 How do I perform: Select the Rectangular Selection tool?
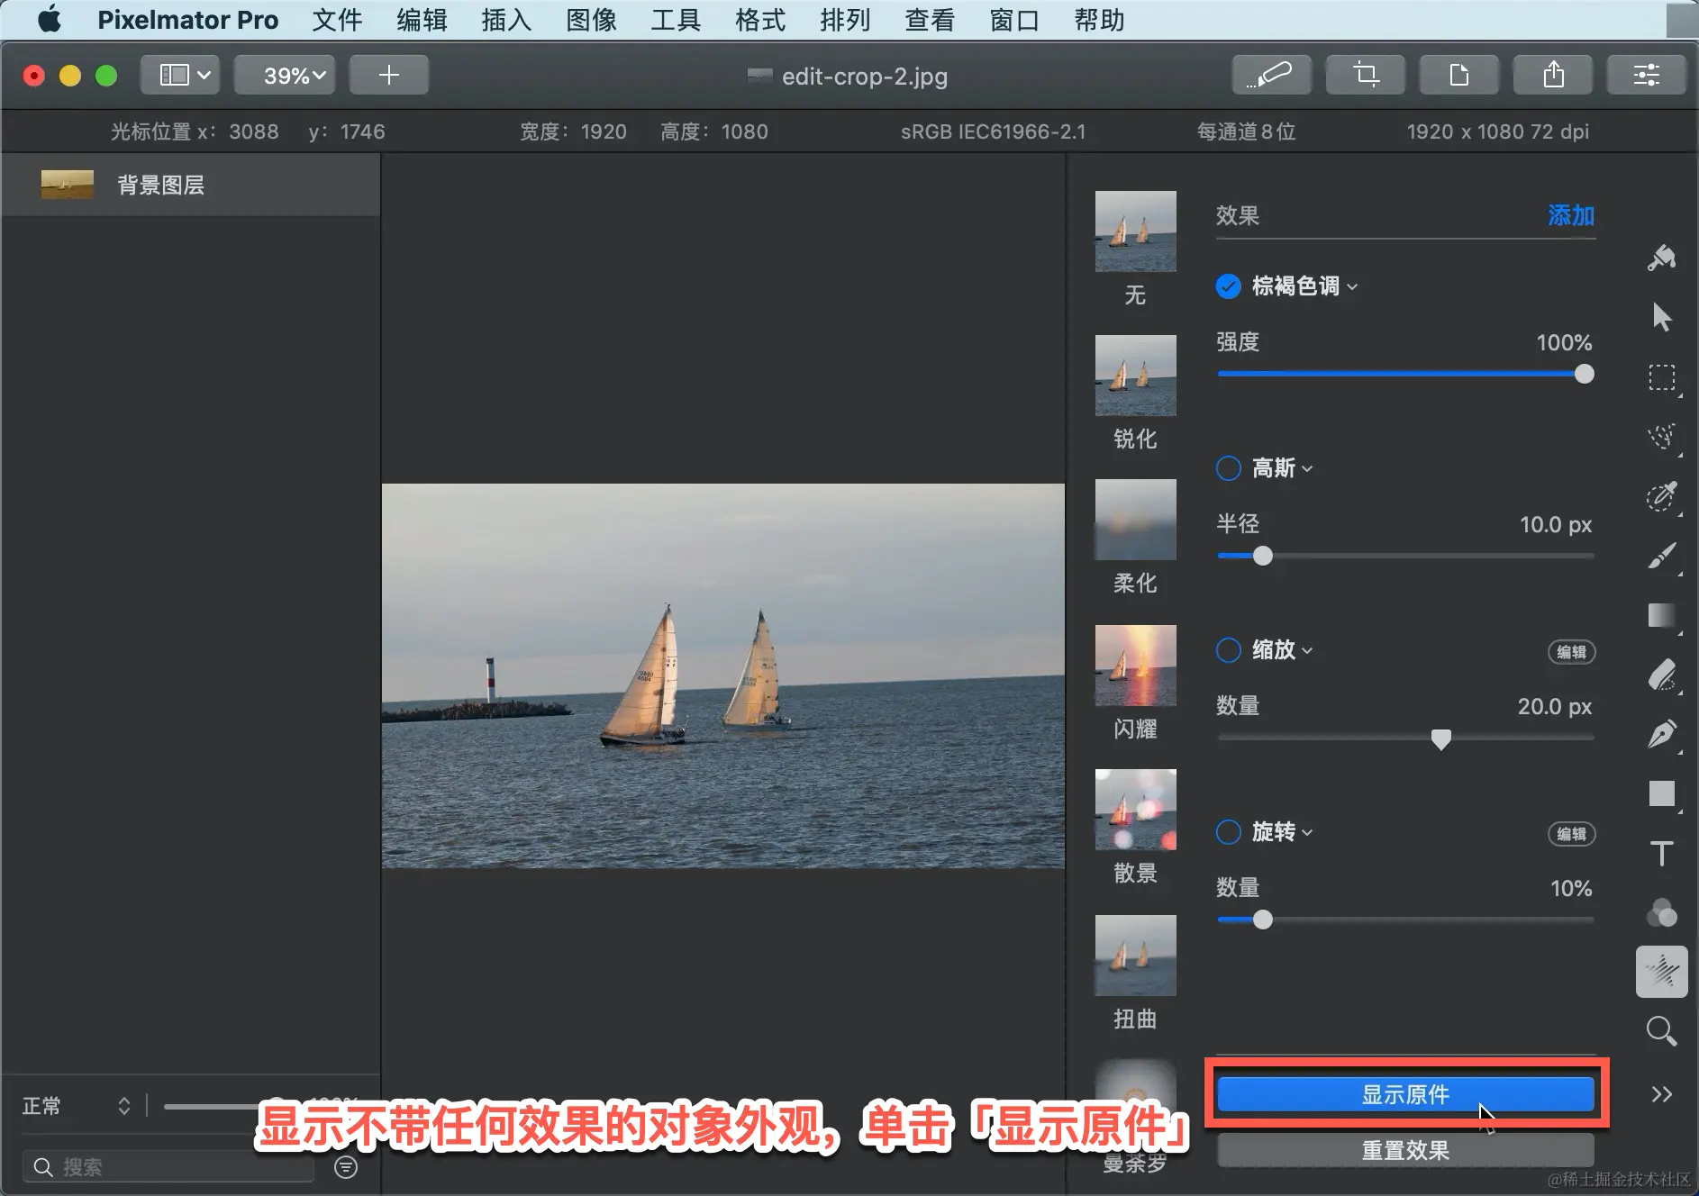[1662, 377]
